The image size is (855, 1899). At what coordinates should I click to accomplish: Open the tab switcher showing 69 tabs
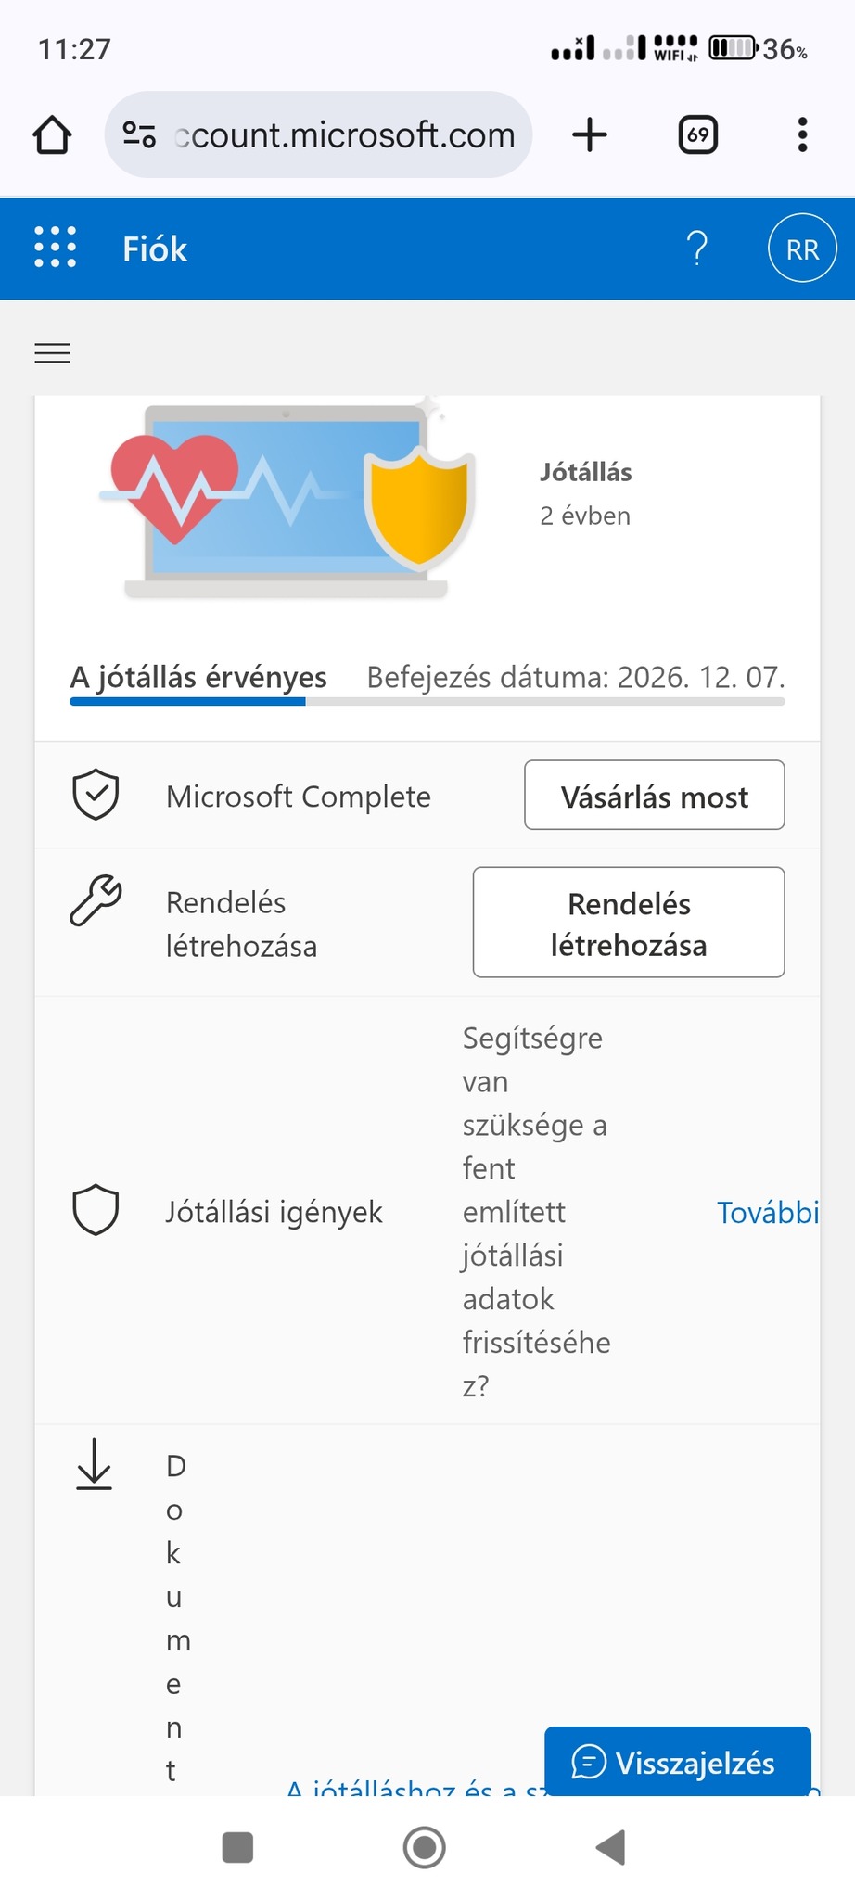pyautogui.click(x=697, y=135)
